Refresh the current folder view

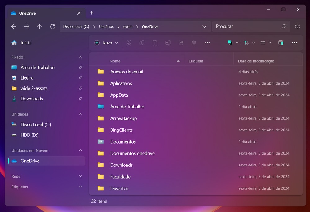click(x=52, y=27)
